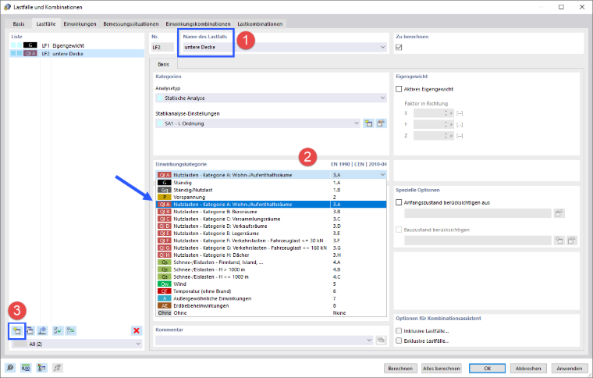The height and width of the screenshot is (378, 593).
Task: Switch to the top-level Basis tab
Action: coord(19,24)
